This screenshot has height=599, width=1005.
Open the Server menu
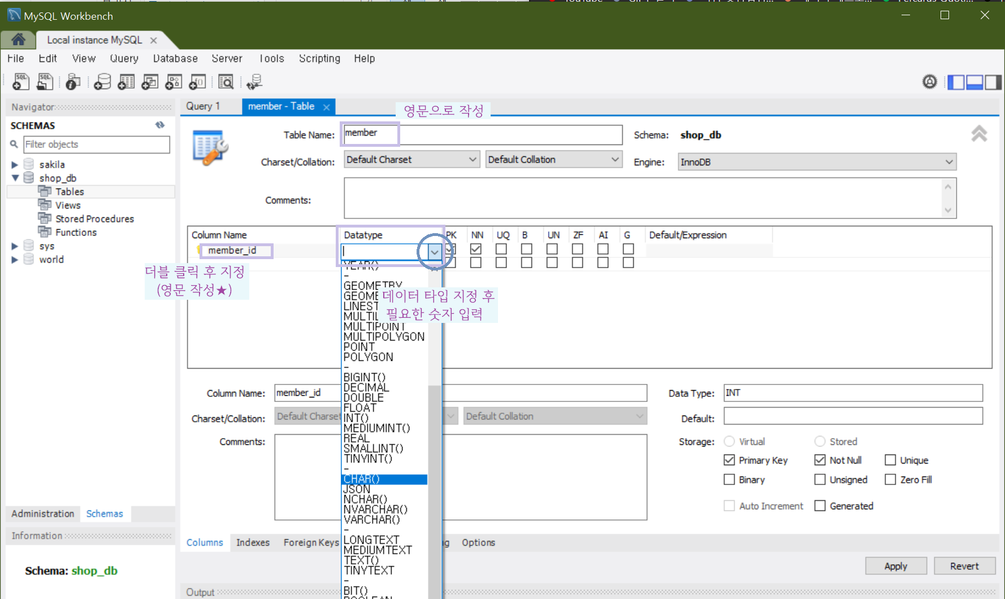tap(227, 58)
